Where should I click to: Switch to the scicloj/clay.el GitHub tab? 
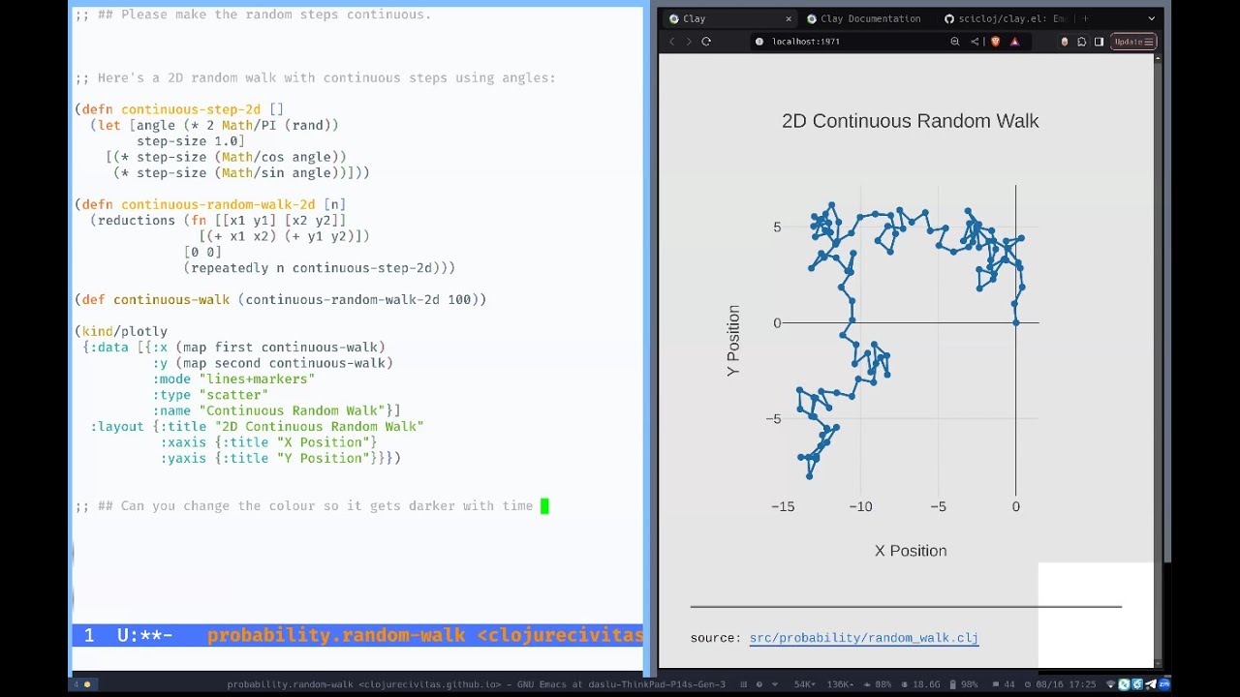1005,18
